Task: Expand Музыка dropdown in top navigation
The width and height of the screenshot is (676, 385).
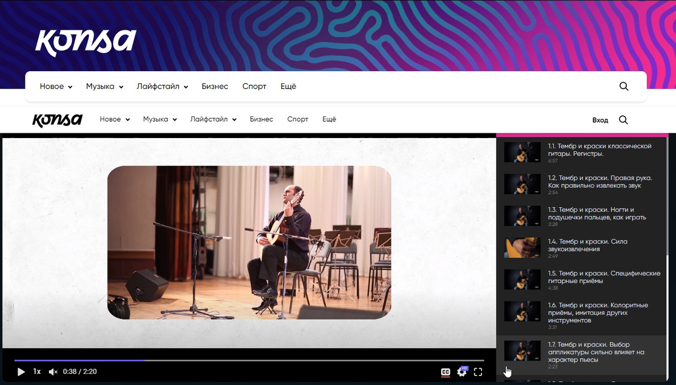Action: pos(104,87)
